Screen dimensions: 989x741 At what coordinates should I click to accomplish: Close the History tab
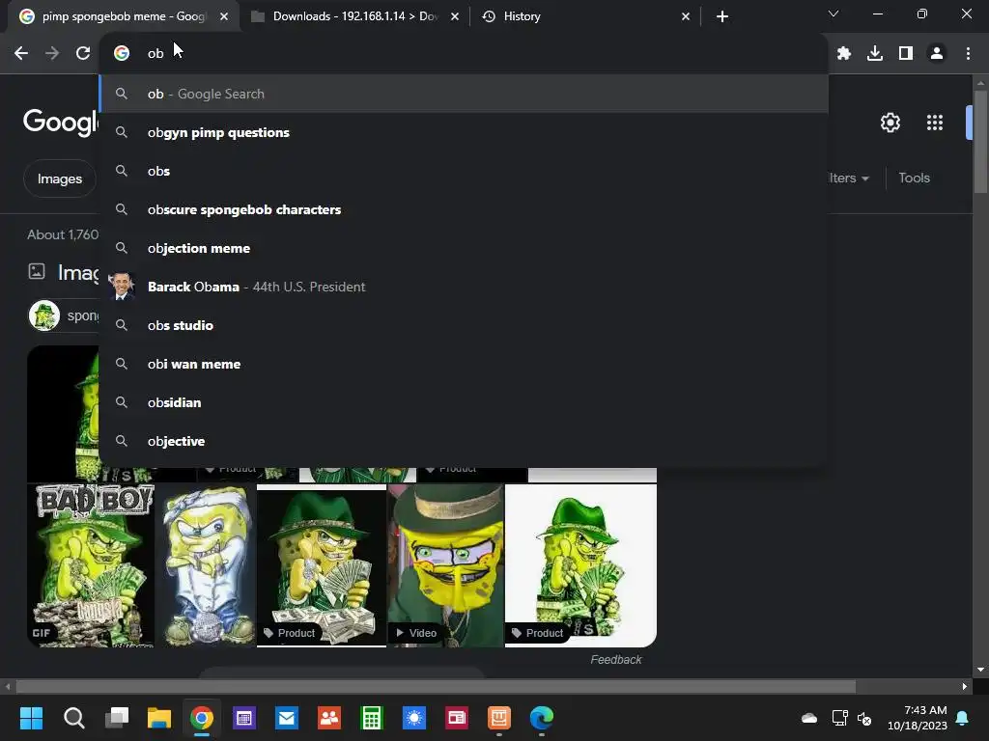(x=686, y=16)
